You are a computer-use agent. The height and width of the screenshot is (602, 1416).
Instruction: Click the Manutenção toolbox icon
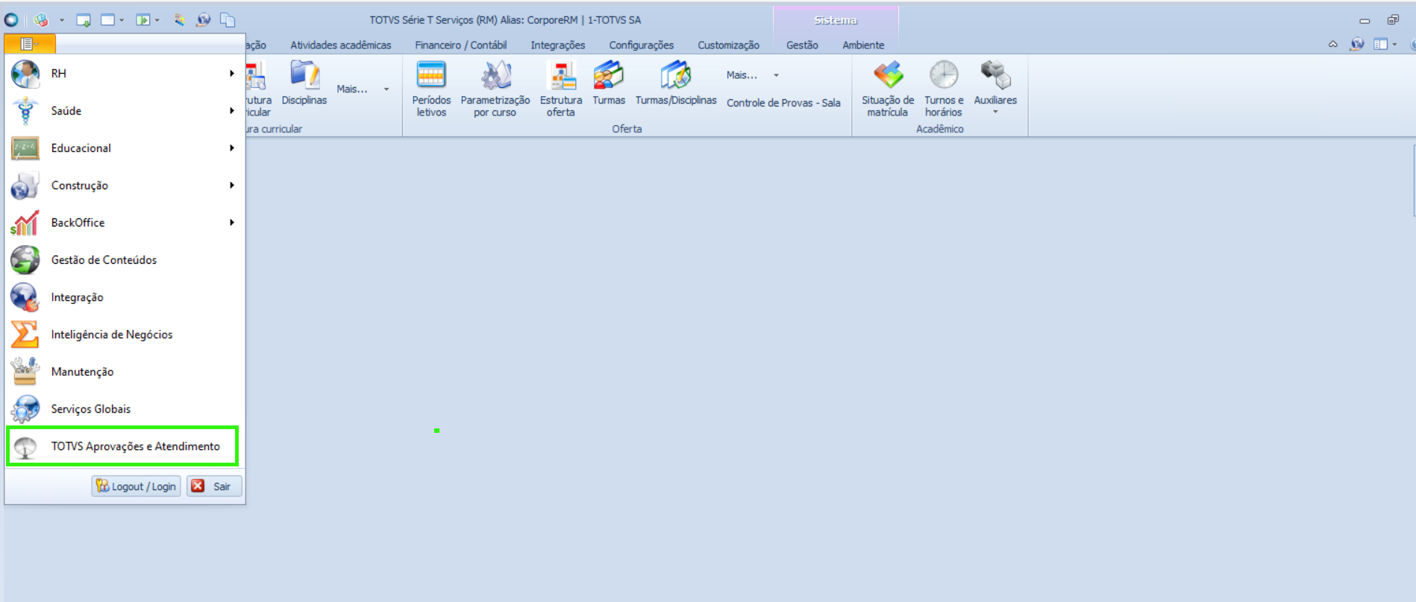click(25, 372)
